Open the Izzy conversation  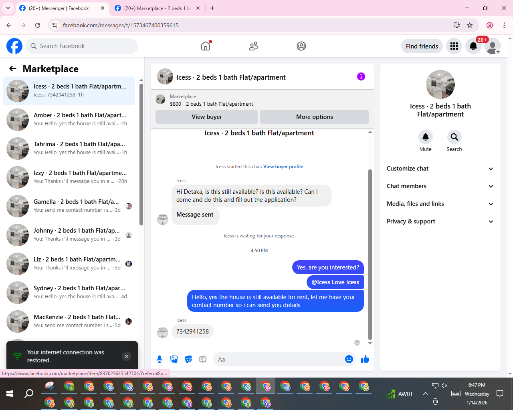coord(69,177)
